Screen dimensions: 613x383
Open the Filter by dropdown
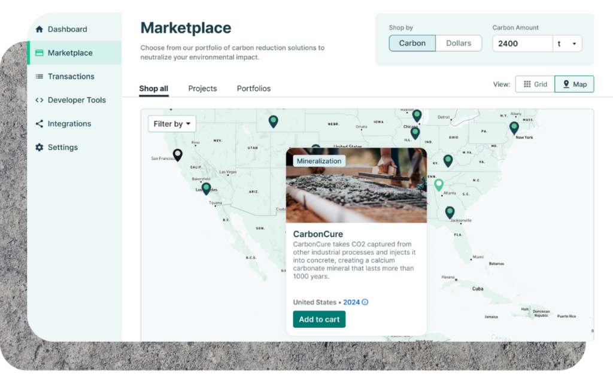tap(172, 124)
